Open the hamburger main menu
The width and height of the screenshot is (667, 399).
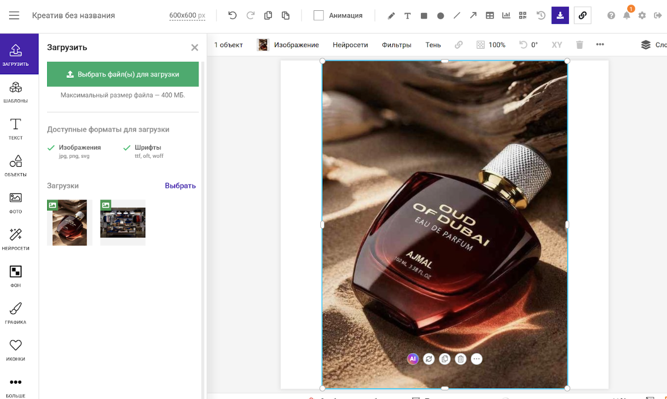click(x=14, y=15)
